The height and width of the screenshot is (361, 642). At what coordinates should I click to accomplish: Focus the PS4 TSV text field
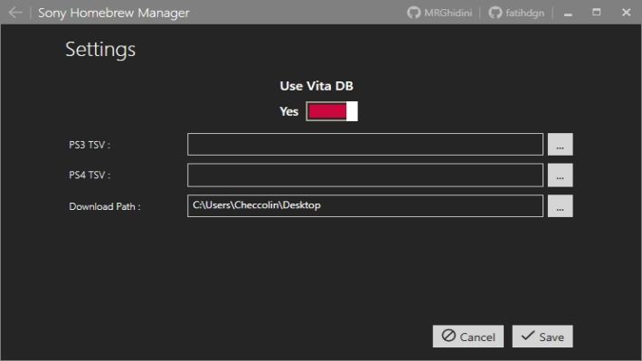(x=365, y=176)
